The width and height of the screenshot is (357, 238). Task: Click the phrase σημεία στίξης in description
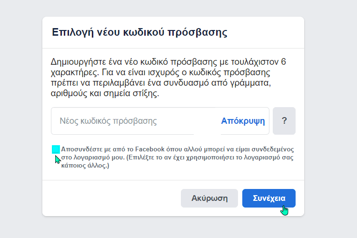coord(131,93)
